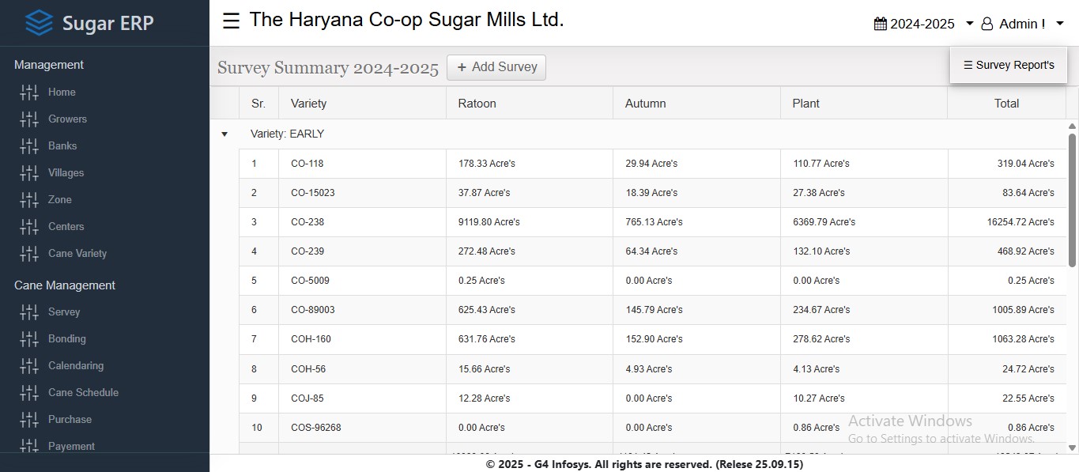Viewport: 1079px width, 472px height.
Task: Click the Admin user profile icon
Action: point(987,24)
